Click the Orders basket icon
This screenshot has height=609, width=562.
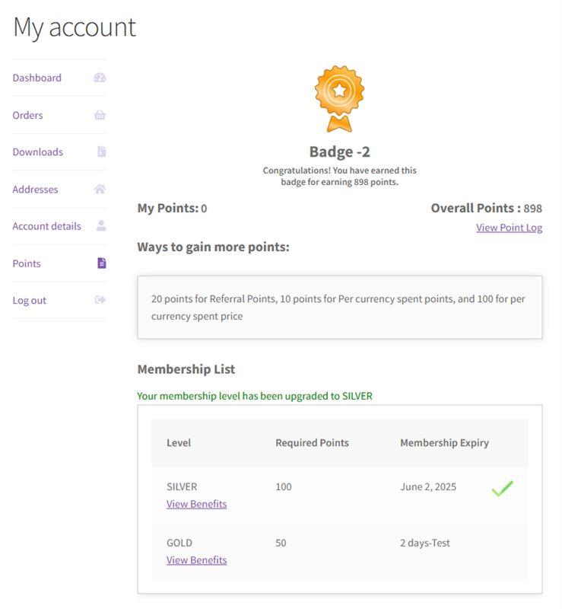100,115
